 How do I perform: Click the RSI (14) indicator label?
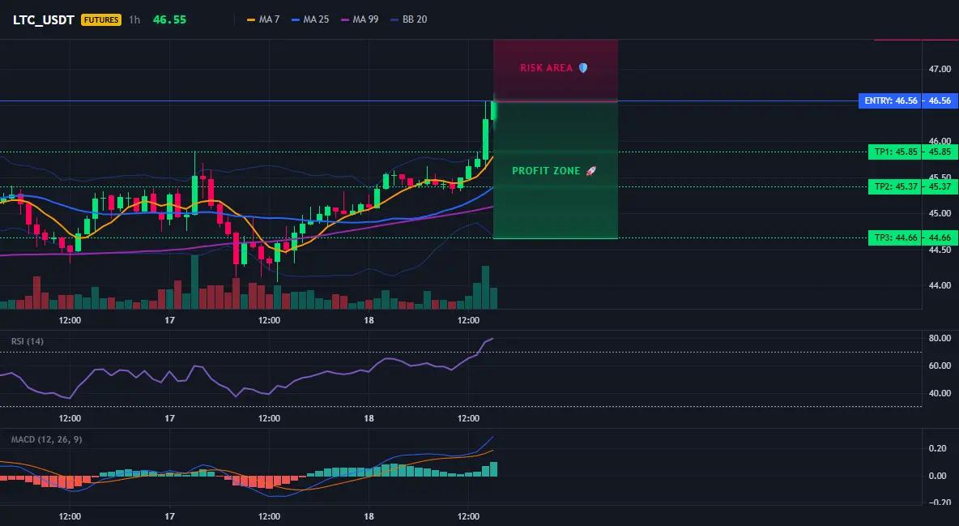click(x=28, y=341)
